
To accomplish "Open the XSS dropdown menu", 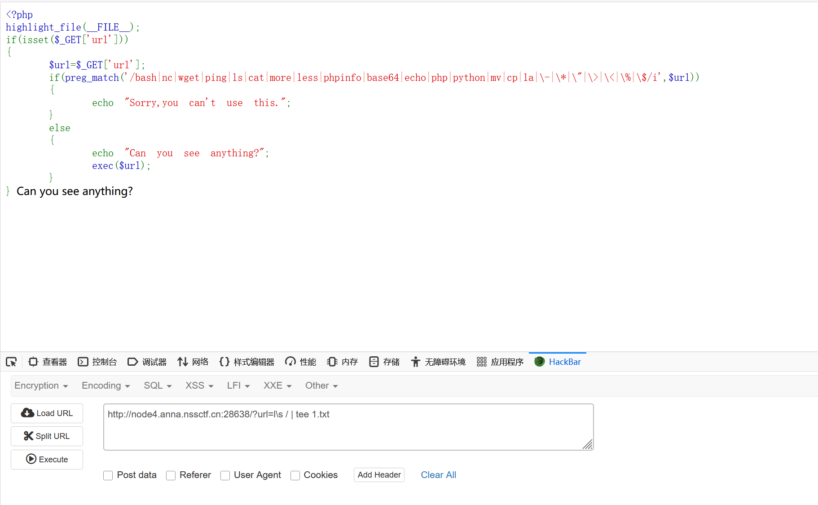I will click(x=199, y=385).
